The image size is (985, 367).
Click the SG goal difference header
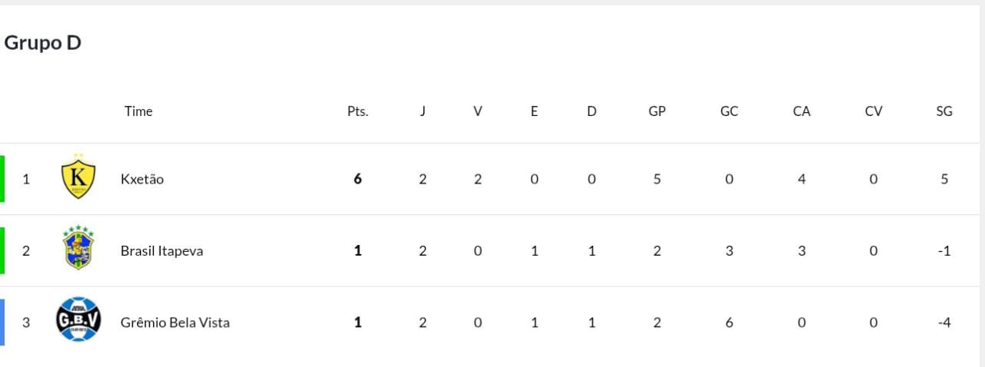(944, 111)
